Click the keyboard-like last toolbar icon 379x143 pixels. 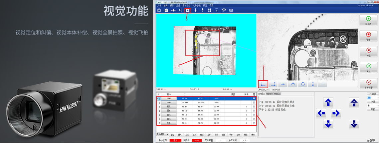coord(231,10)
